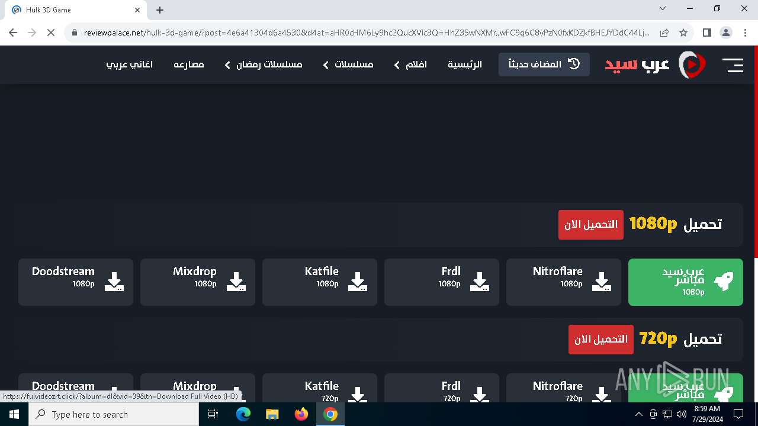The width and height of the screenshot is (758, 426).
Task: Open notification center icon
Action: pyautogui.click(x=738, y=414)
